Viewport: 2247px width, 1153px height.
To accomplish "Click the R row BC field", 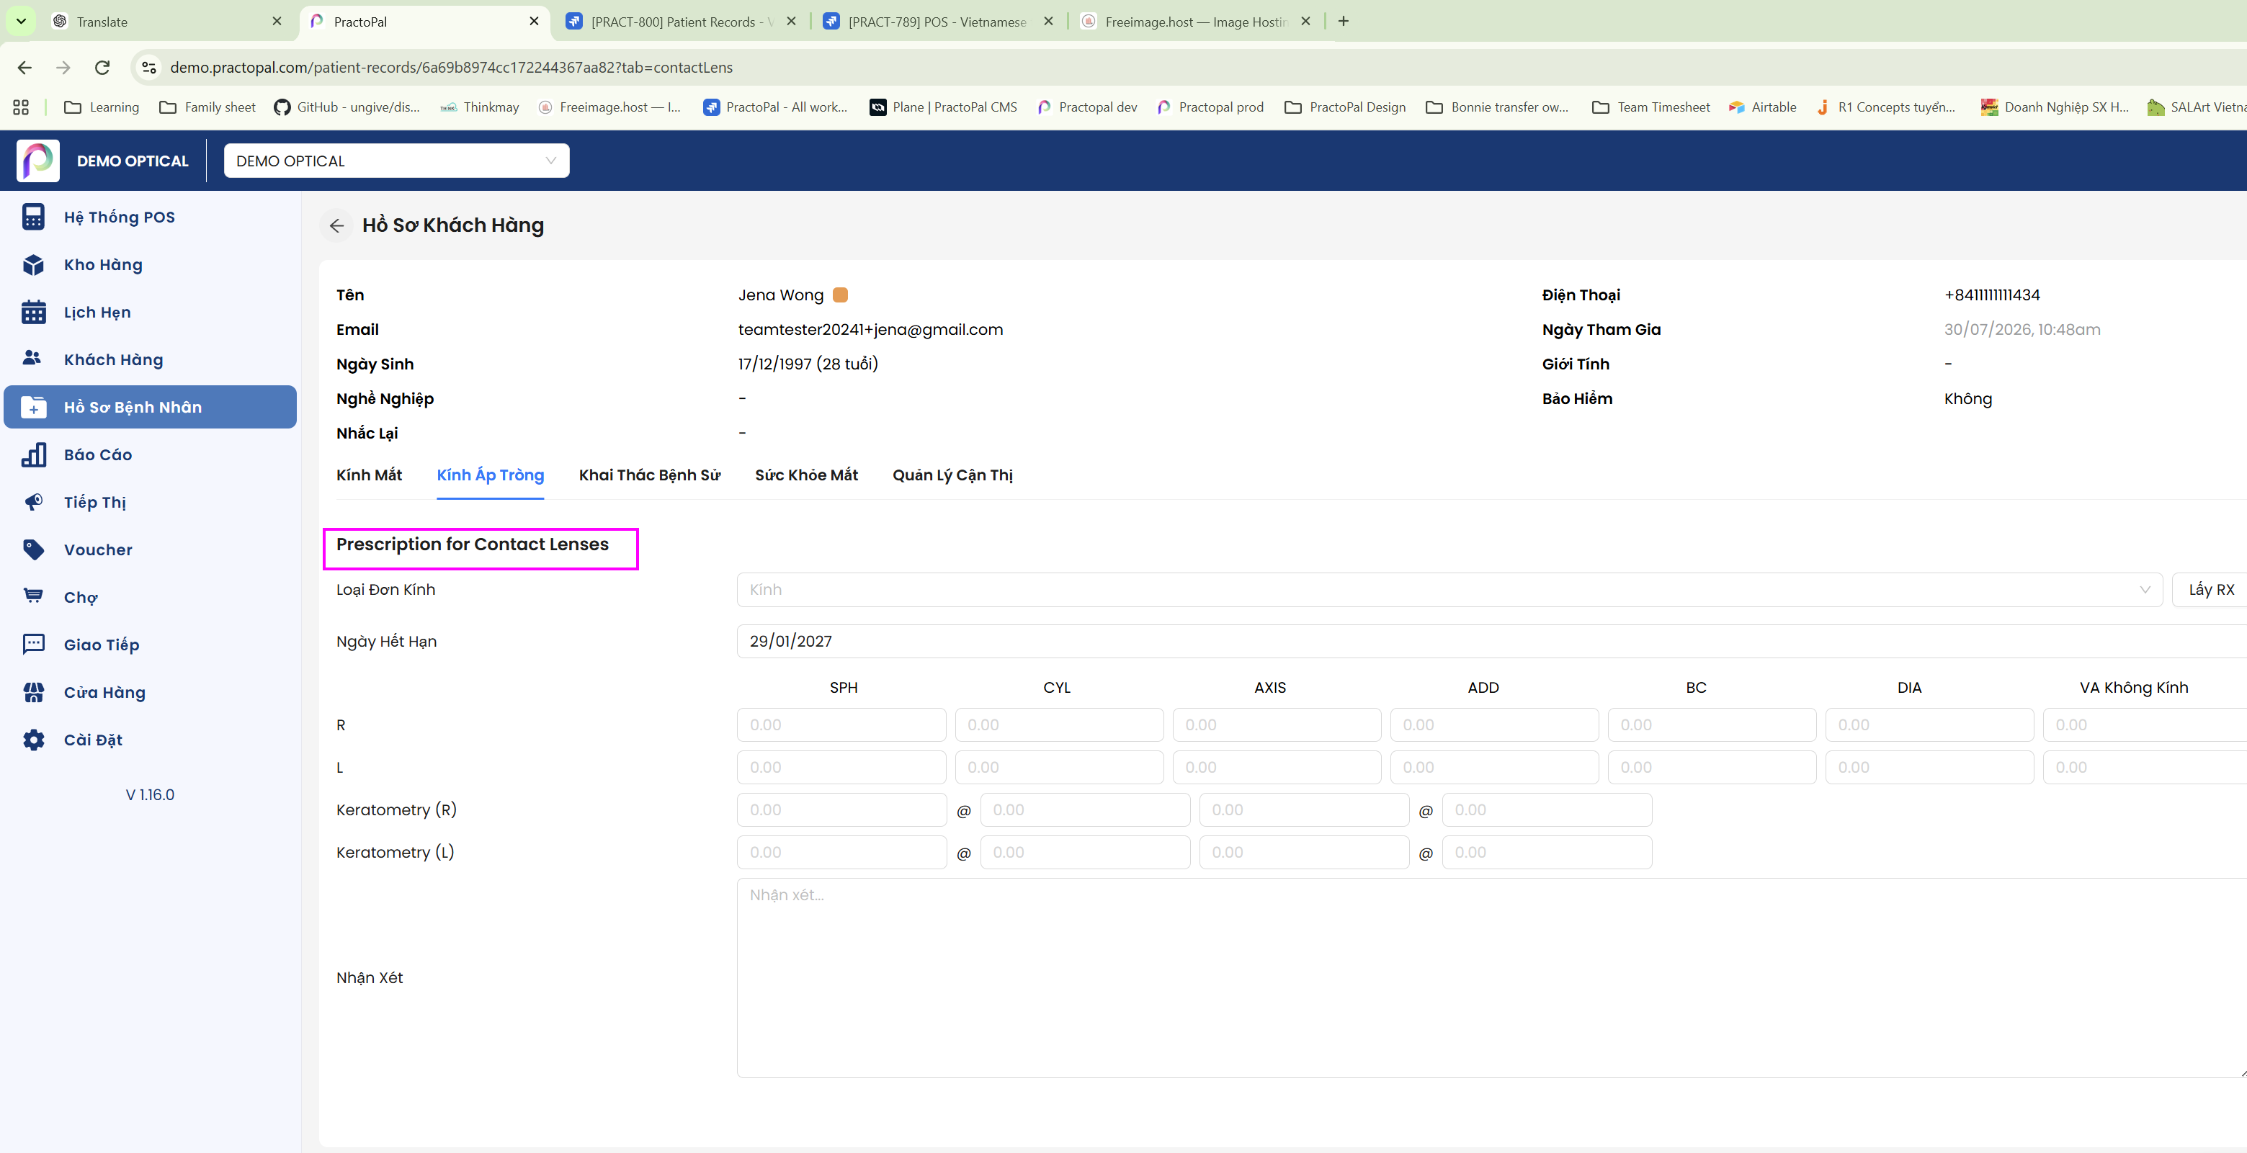I will click(x=1712, y=724).
